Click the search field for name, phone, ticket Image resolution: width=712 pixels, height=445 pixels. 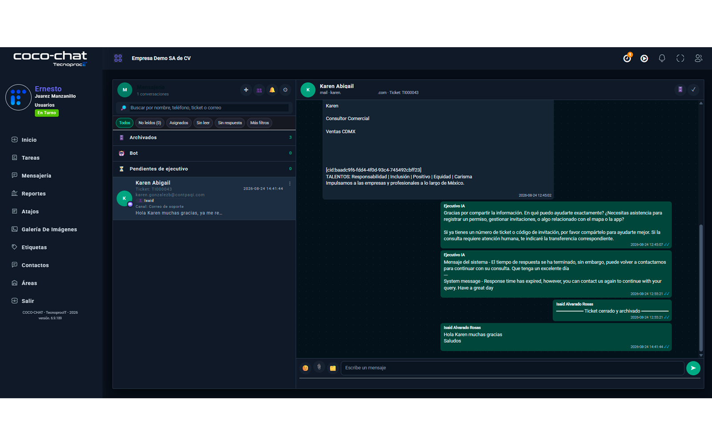pyautogui.click(x=208, y=108)
